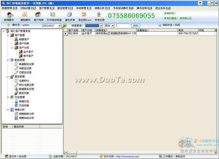Collapse the 销售分析 tree node
This screenshot has height=159, width=219.
8,110
